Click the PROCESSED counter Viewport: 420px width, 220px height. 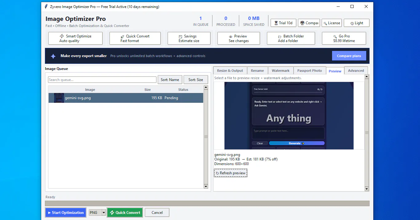226,21
